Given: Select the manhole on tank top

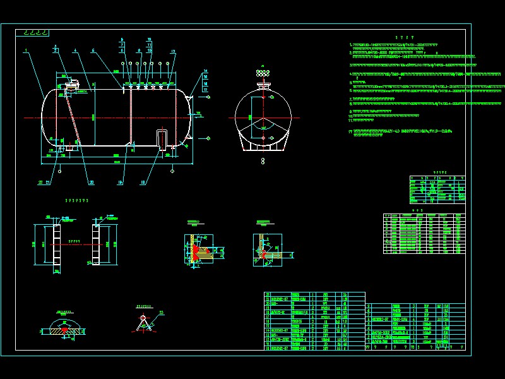Looking at the screenshot, I should click(x=72, y=86).
